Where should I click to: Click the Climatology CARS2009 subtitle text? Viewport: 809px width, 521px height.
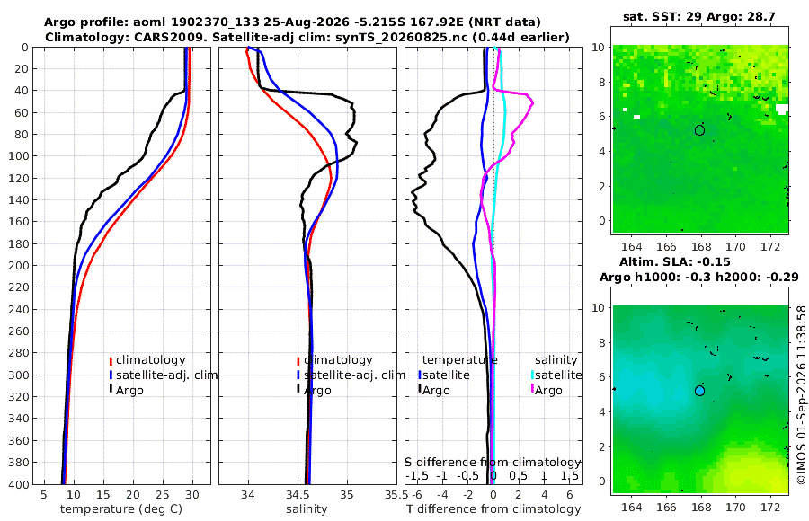coord(307,37)
